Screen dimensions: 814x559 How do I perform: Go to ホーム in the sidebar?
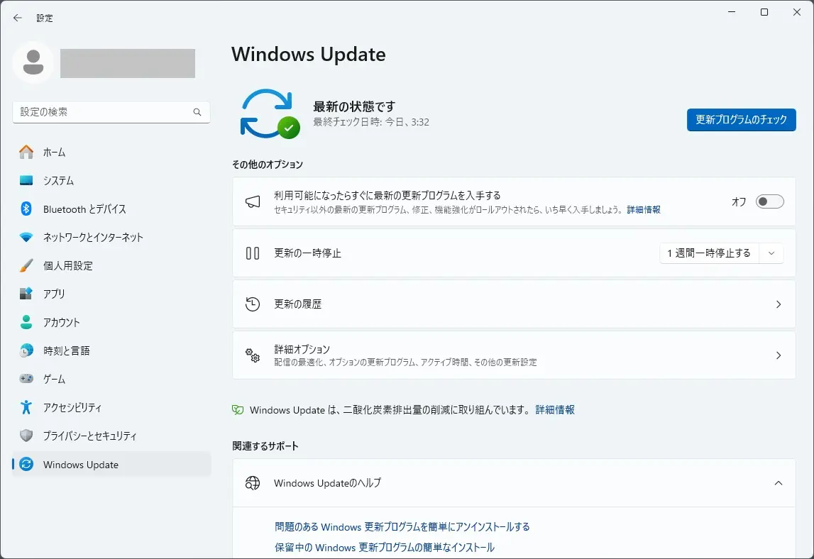[x=111, y=152]
